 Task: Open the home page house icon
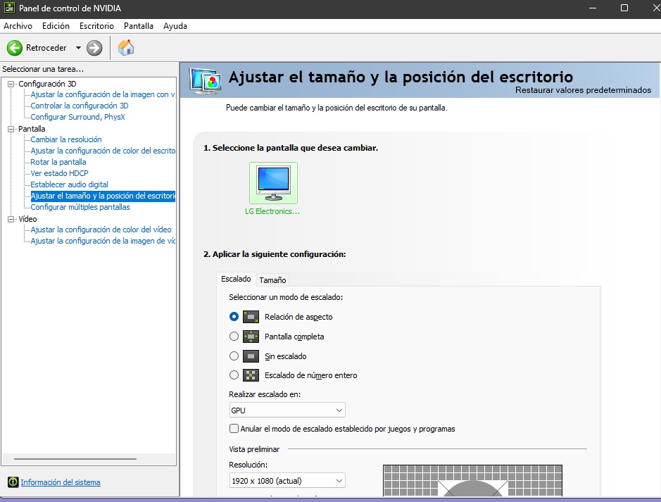(x=126, y=48)
